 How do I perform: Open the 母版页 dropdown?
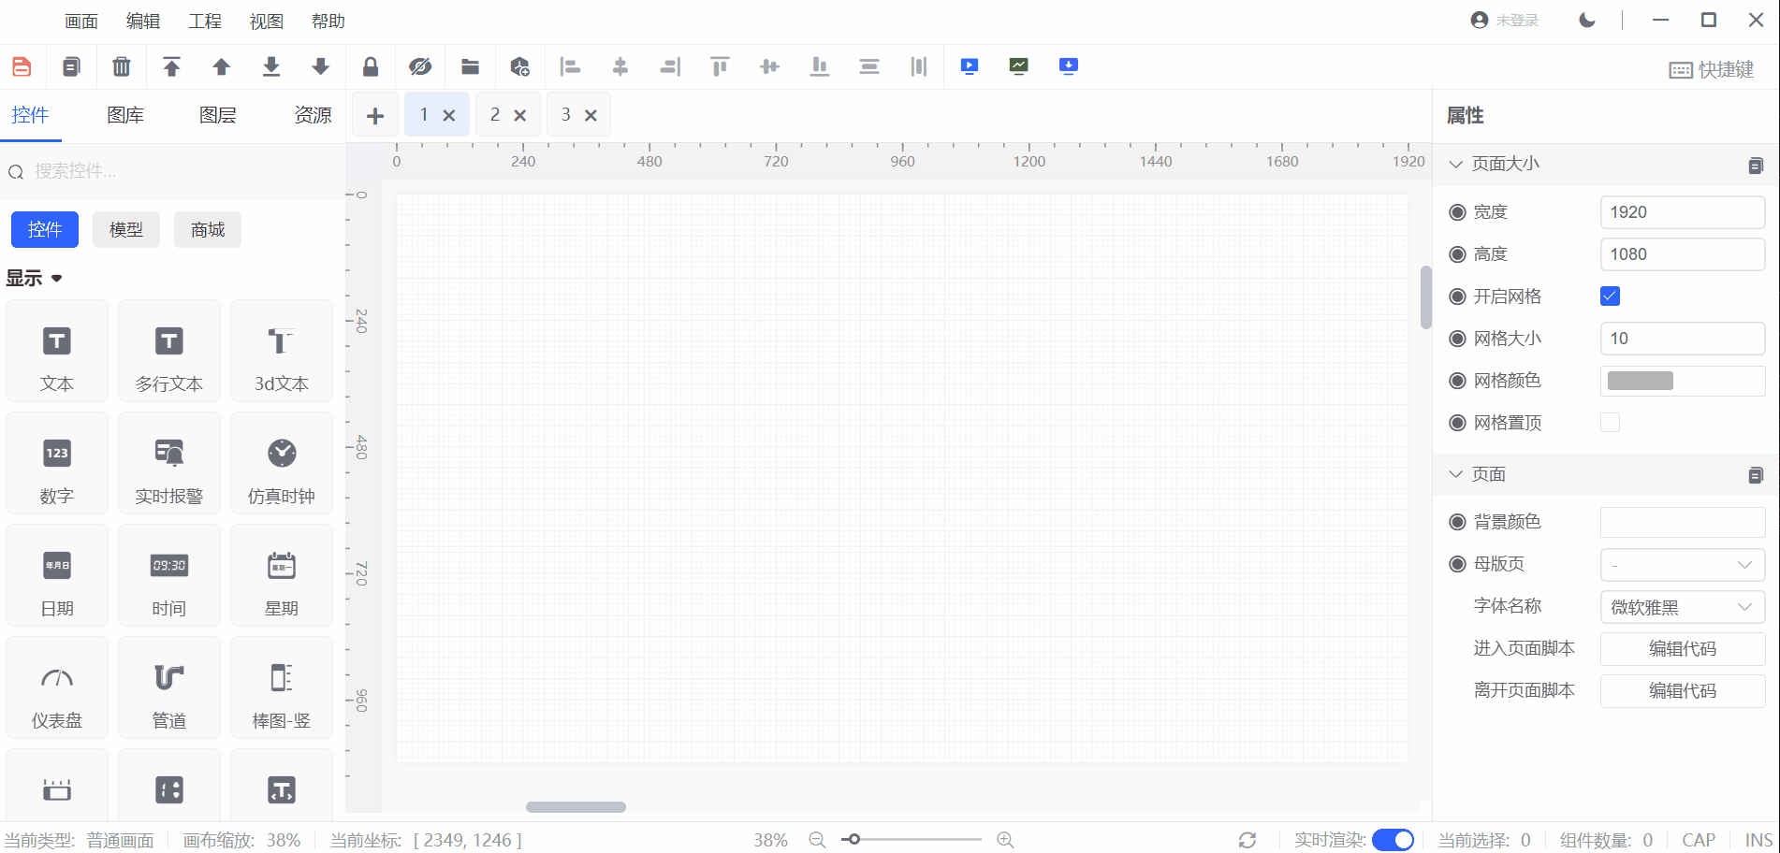[1682, 565]
